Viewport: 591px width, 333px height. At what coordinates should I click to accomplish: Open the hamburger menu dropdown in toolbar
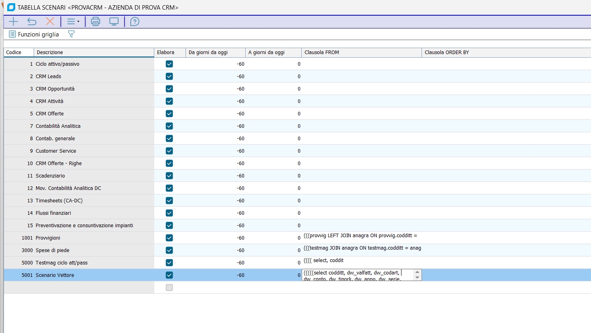(x=73, y=22)
